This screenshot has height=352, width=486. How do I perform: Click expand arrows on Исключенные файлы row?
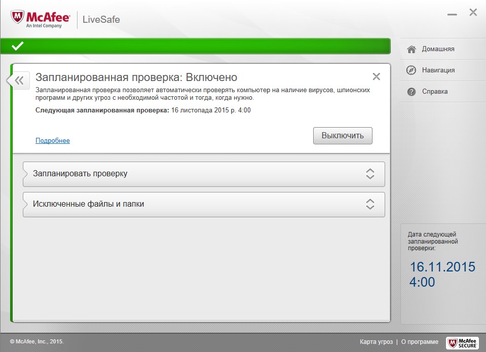370,205
